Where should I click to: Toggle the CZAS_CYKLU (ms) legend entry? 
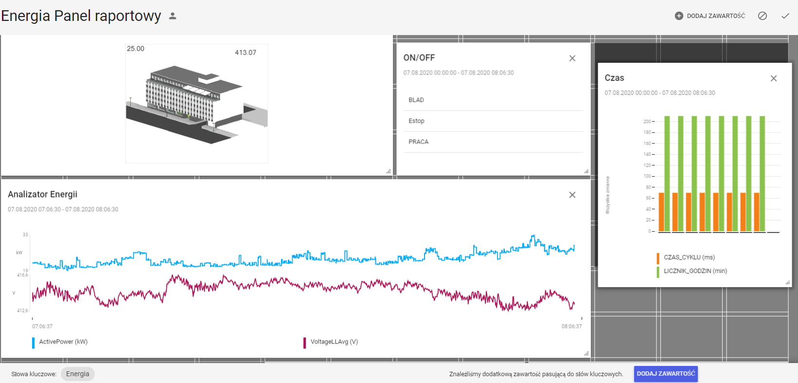689,257
